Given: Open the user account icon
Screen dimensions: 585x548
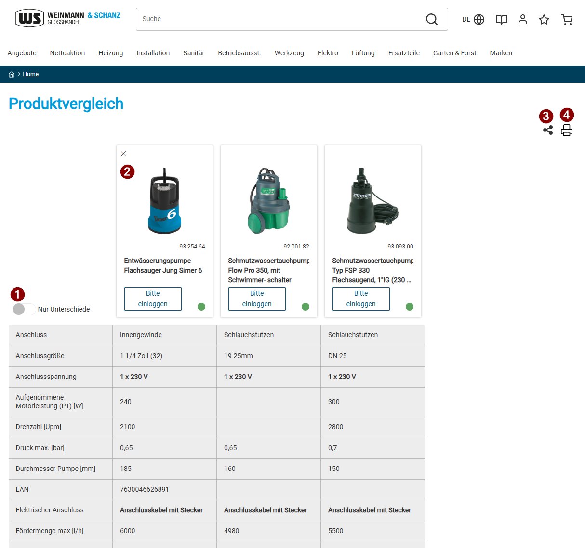Looking at the screenshot, I should (x=523, y=19).
